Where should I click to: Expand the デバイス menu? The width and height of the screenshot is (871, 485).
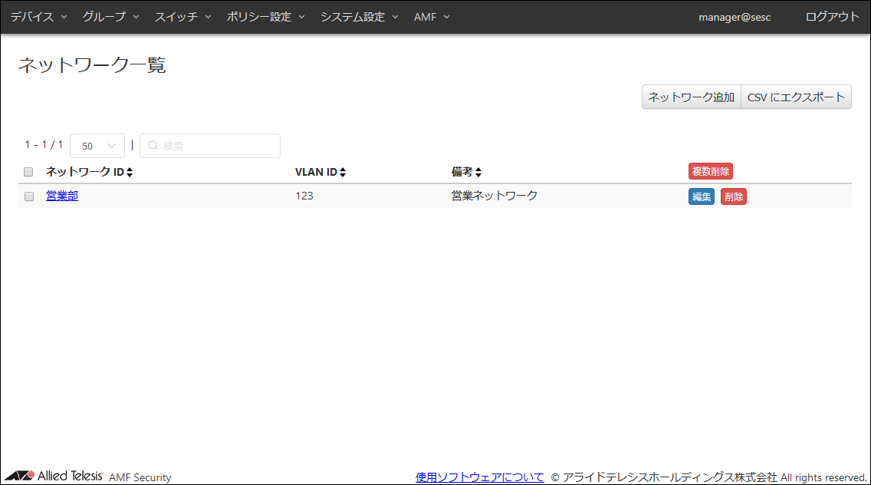38,17
